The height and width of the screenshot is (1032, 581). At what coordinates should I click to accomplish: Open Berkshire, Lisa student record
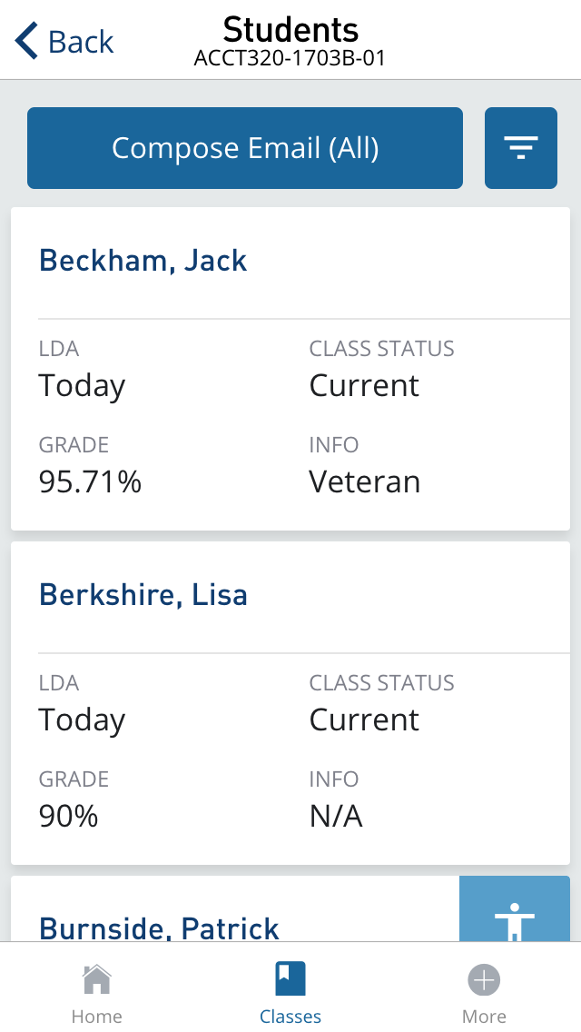[143, 595]
